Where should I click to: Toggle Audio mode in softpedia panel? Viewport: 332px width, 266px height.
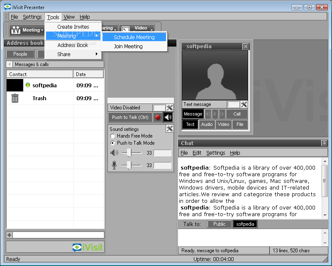207,124
